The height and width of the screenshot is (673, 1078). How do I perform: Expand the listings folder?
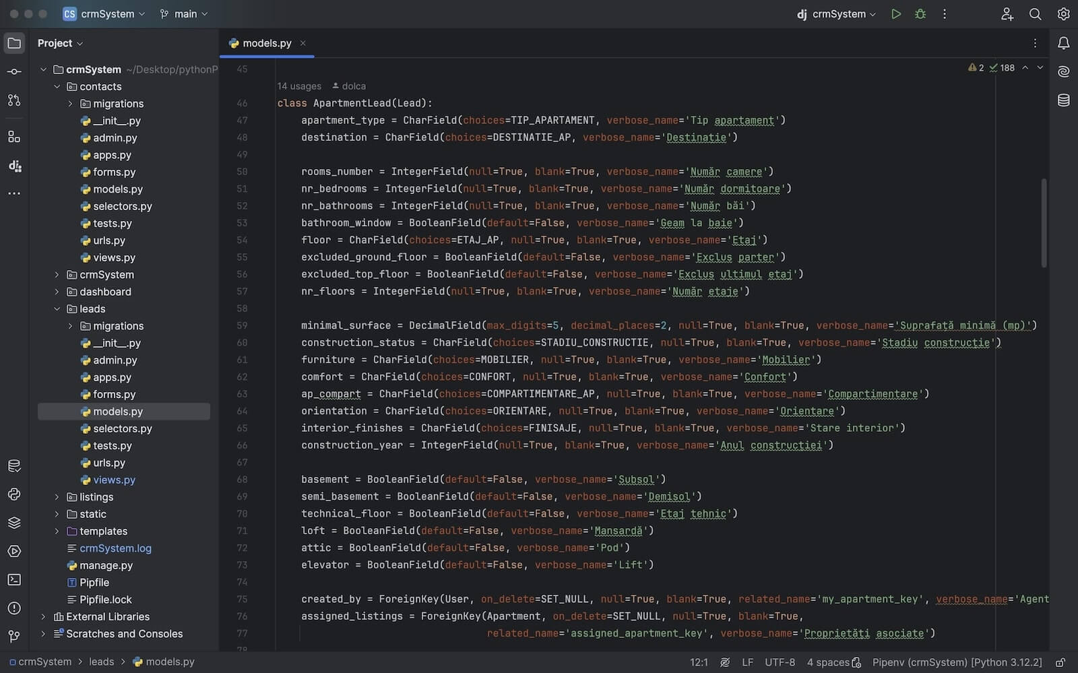(x=57, y=497)
